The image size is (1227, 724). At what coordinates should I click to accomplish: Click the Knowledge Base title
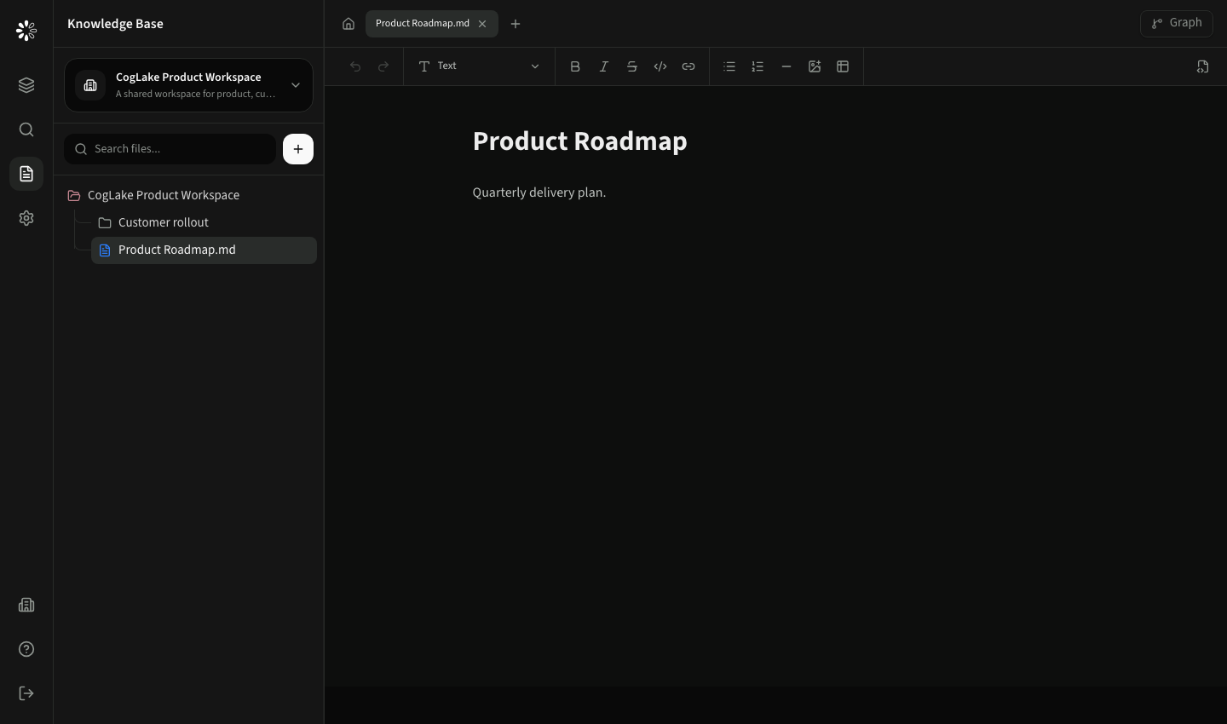115,24
